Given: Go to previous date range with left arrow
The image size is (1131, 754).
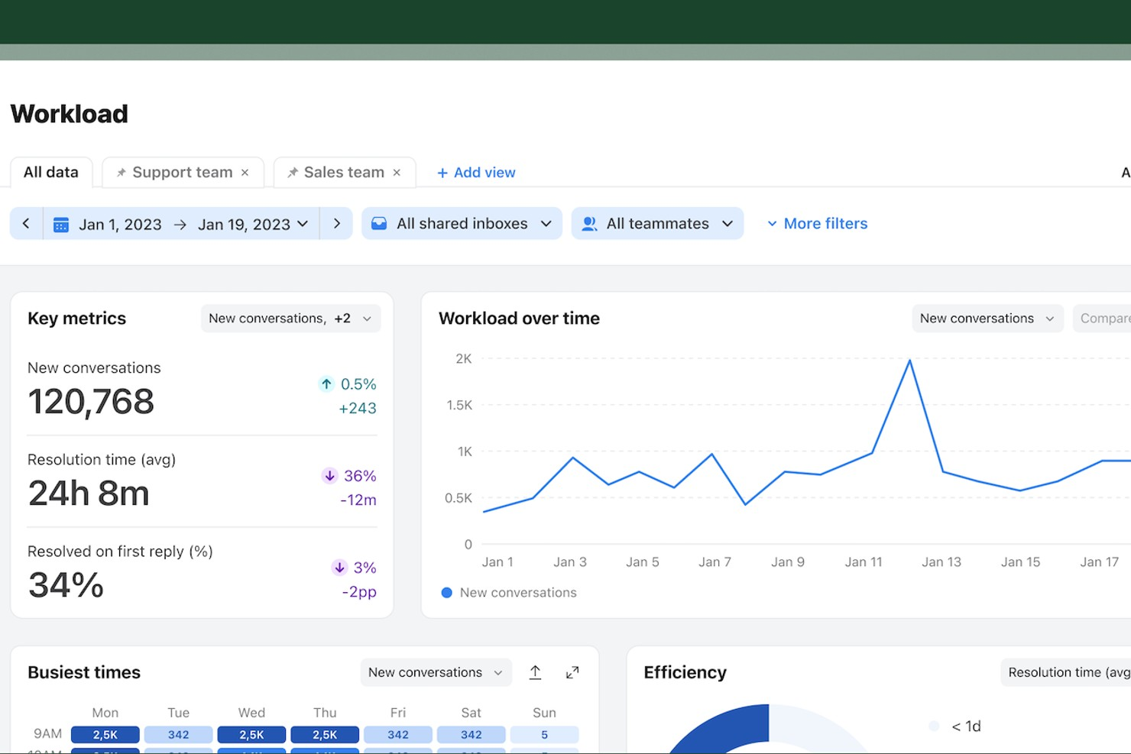Looking at the screenshot, I should coord(26,223).
